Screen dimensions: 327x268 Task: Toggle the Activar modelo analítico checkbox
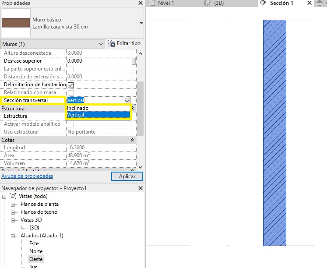pyautogui.click(x=70, y=124)
